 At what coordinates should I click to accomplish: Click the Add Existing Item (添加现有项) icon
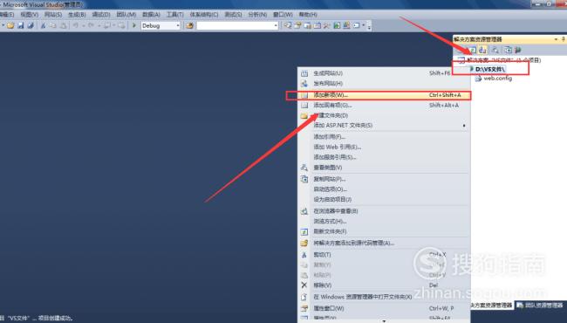click(x=304, y=106)
